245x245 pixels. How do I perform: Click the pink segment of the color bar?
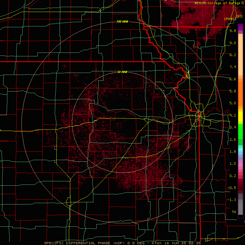(240, 165)
